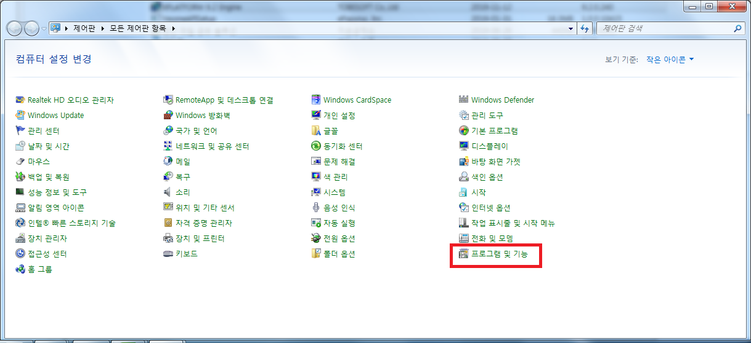The width and height of the screenshot is (751, 343).
Task: Open the 성능 정보 및 도구 icon
Action: (x=20, y=192)
